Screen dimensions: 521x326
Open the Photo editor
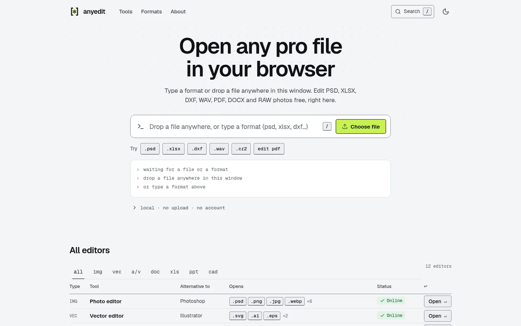438,301
